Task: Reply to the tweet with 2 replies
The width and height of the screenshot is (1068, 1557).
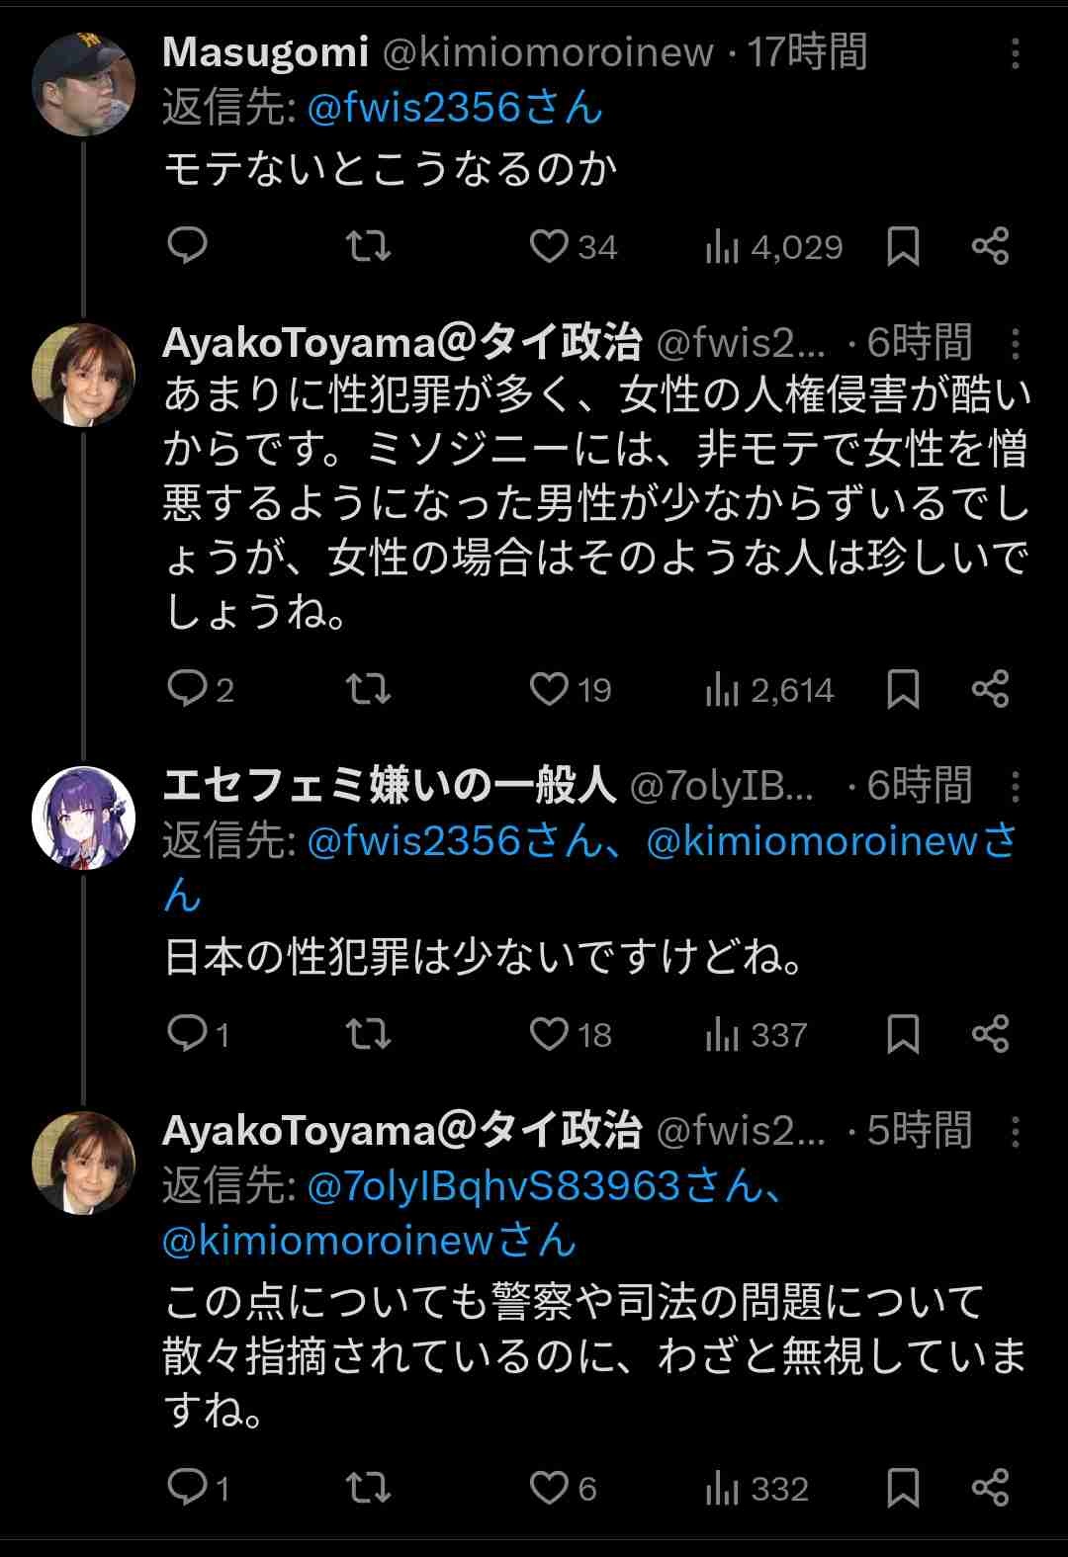Action: point(187,688)
